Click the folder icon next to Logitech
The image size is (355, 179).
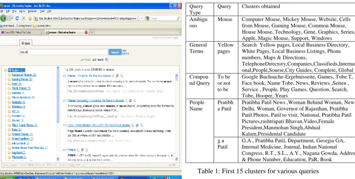click(x=9, y=153)
